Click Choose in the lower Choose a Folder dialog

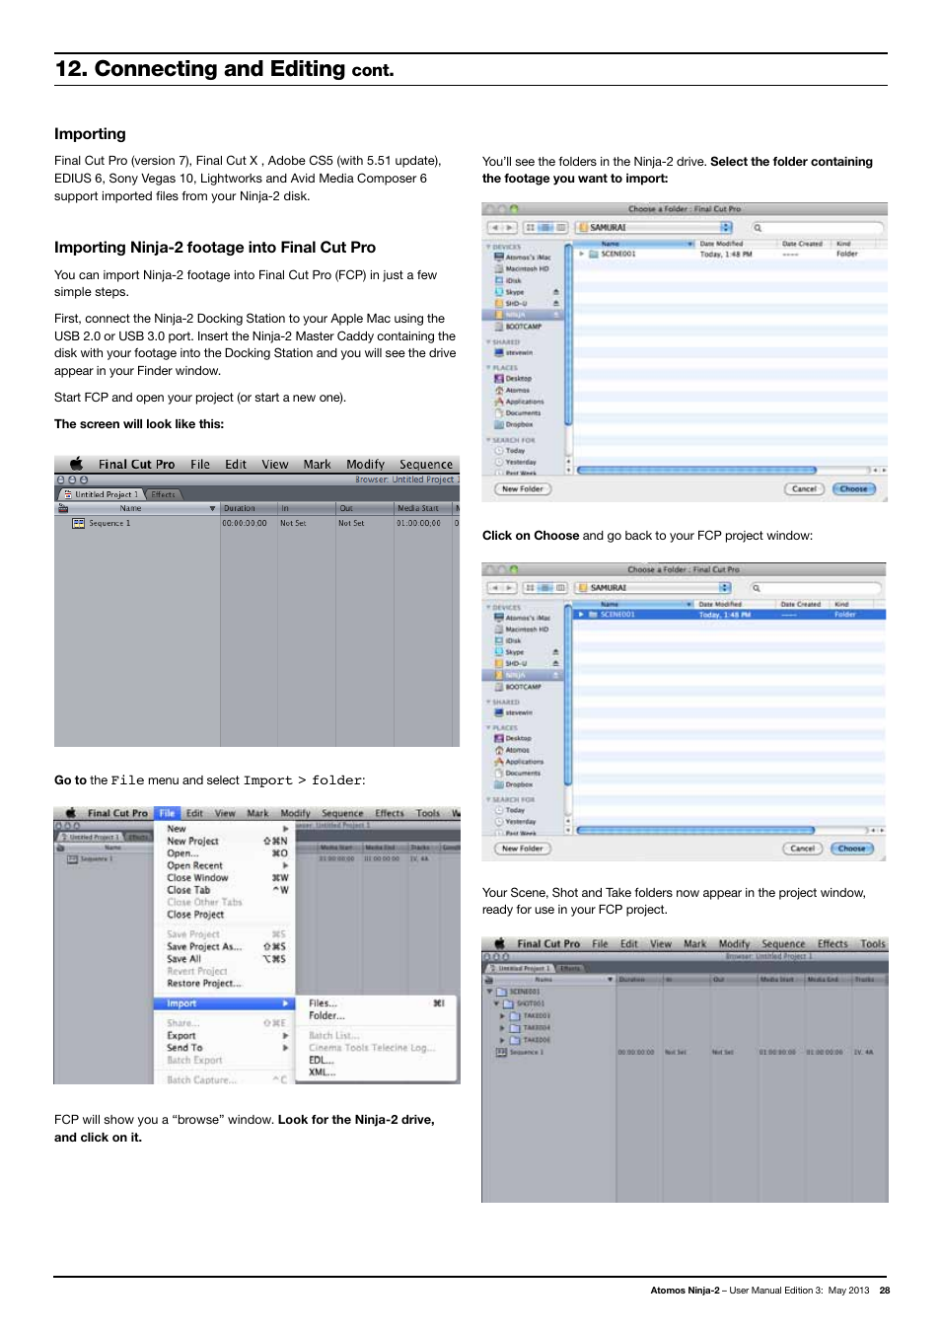pos(852,848)
